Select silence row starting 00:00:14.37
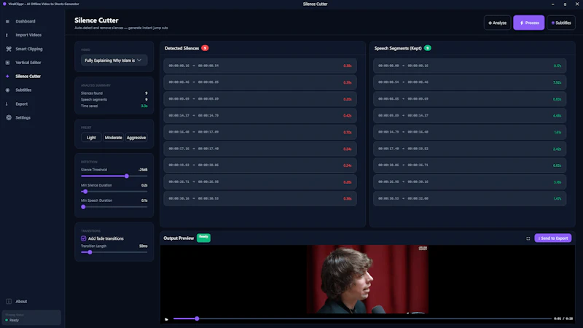The width and height of the screenshot is (583, 328). coord(260,116)
